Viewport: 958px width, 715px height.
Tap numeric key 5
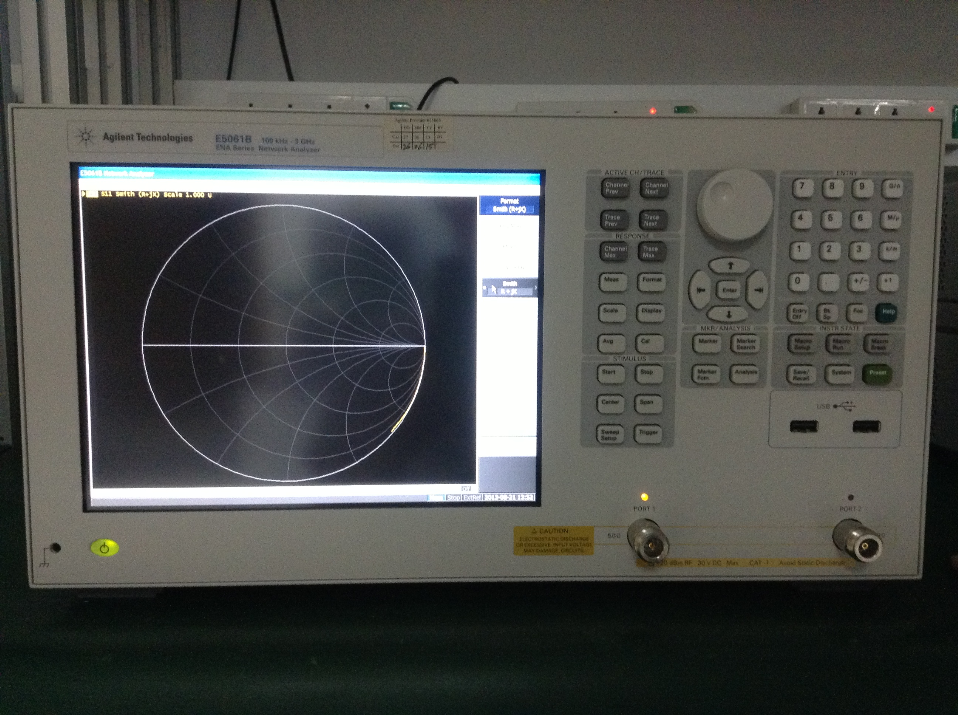(x=831, y=219)
